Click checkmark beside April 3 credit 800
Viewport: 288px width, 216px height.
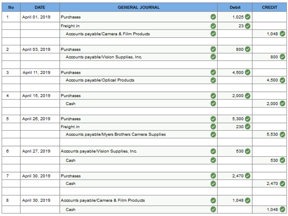282,57
